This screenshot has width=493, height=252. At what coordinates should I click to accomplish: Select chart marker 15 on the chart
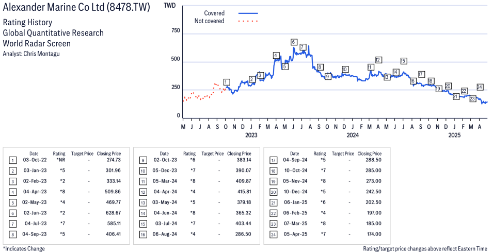point(403,61)
